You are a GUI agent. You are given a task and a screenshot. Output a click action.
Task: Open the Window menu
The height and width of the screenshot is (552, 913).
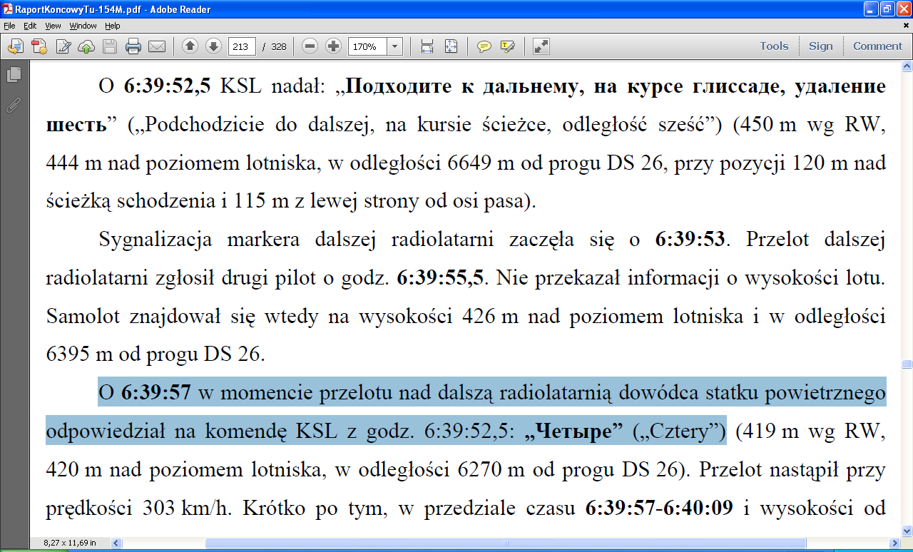click(x=83, y=26)
